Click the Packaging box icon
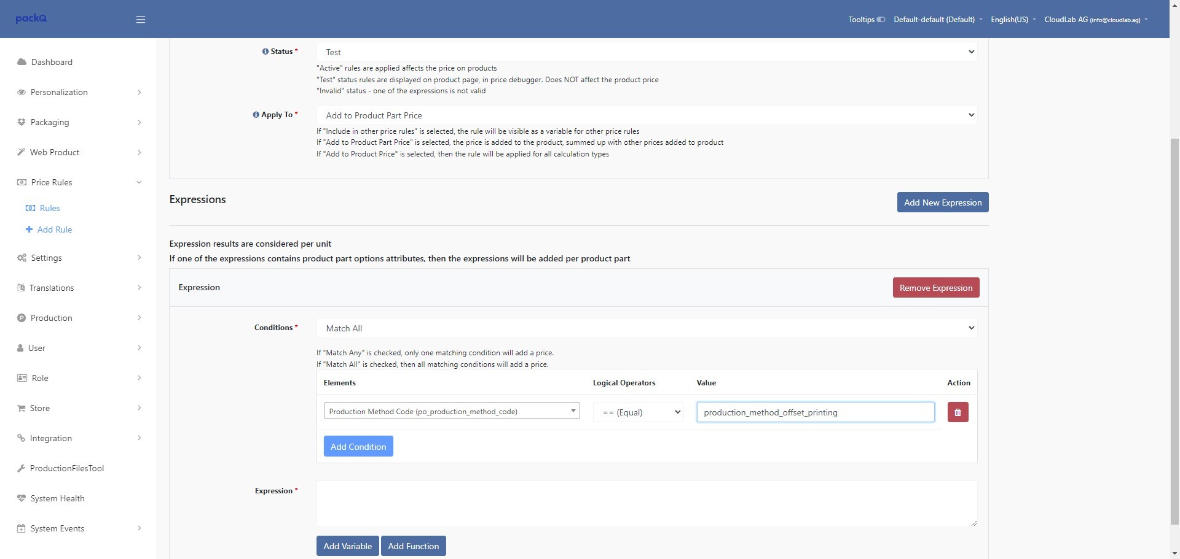 (22, 122)
